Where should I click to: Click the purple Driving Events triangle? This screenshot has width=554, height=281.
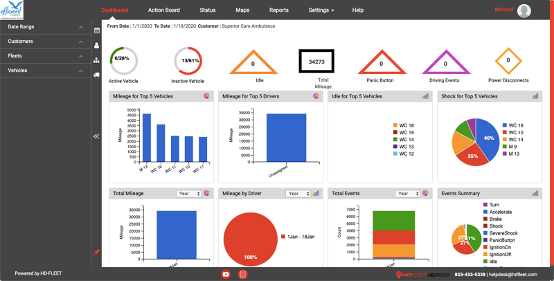click(445, 62)
